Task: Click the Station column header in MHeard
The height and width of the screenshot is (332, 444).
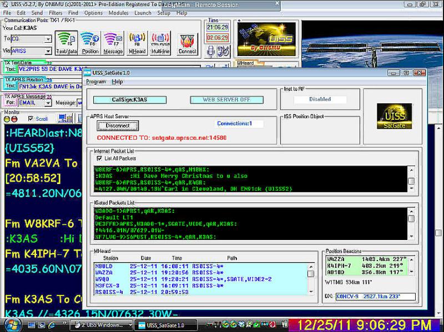Action: (110, 258)
